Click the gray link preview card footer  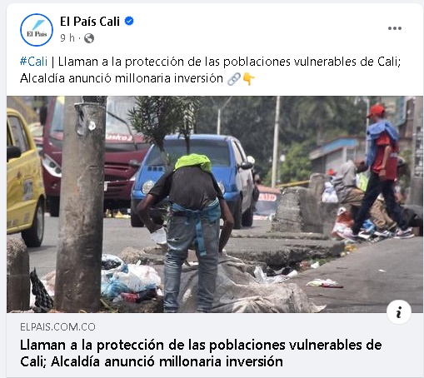[x=215, y=345]
